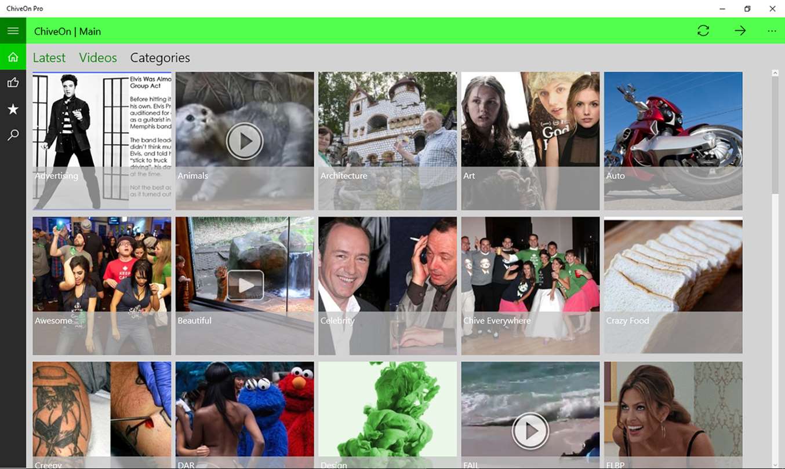Play the FAIL category video
The height and width of the screenshot is (469, 785).
tap(530, 430)
